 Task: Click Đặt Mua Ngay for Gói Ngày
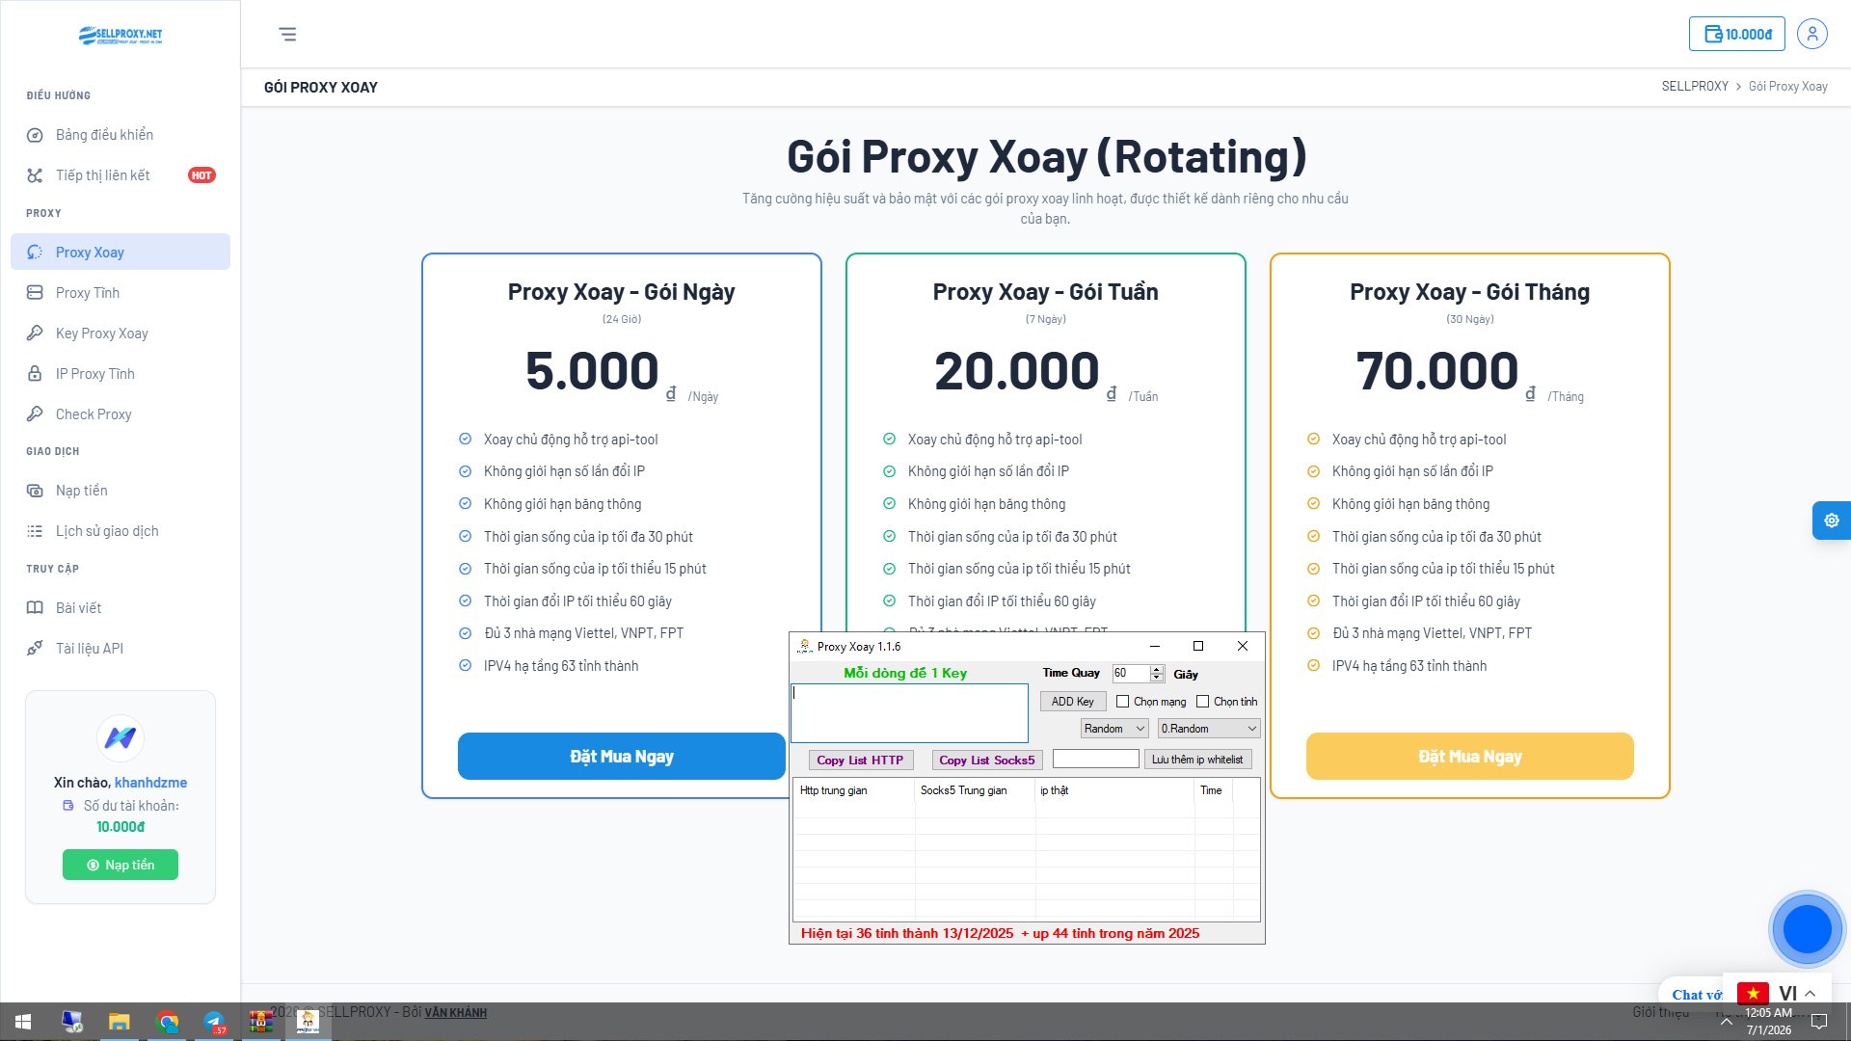[x=621, y=757]
